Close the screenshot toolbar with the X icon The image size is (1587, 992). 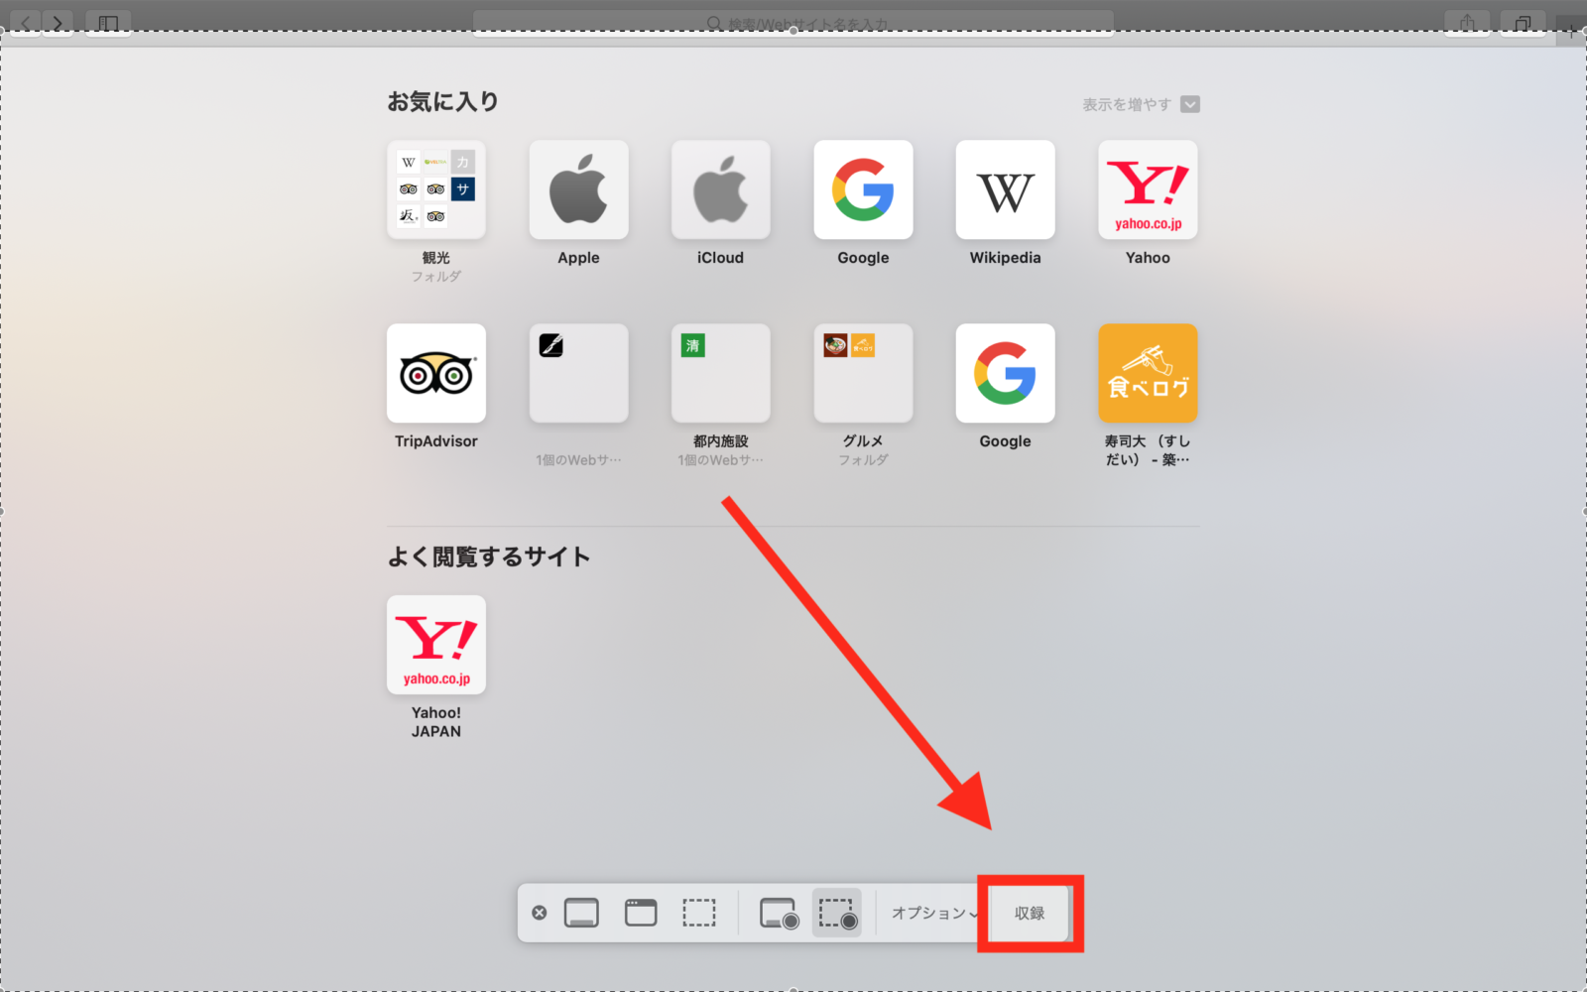[x=539, y=913]
